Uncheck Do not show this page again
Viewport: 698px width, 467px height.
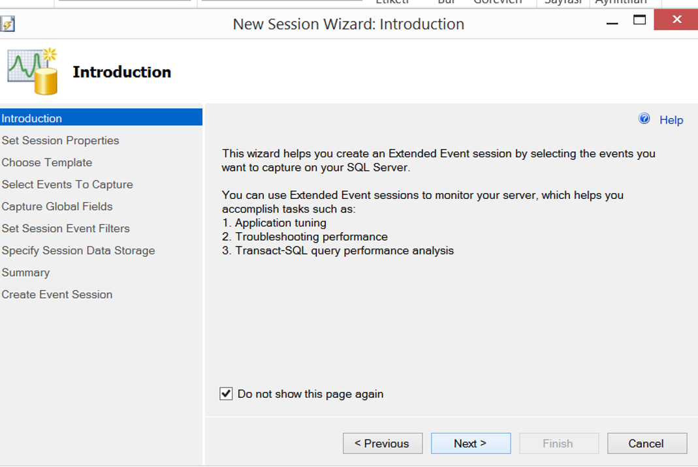[226, 393]
